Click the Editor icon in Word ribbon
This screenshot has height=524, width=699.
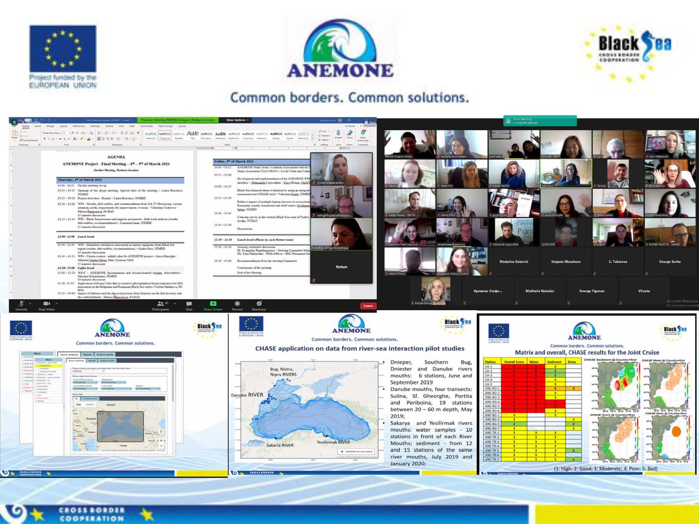[350, 133]
